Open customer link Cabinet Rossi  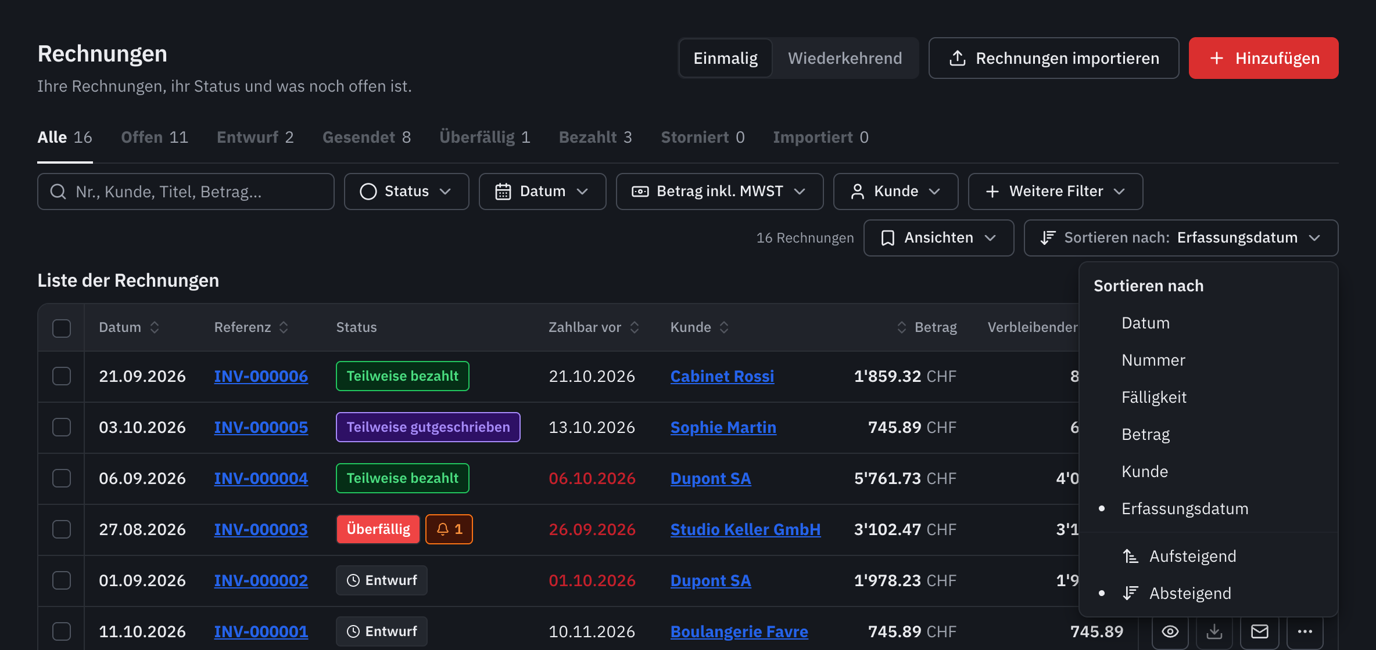[722, 376]
